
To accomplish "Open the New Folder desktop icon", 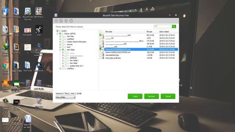I will click(28, 66).
